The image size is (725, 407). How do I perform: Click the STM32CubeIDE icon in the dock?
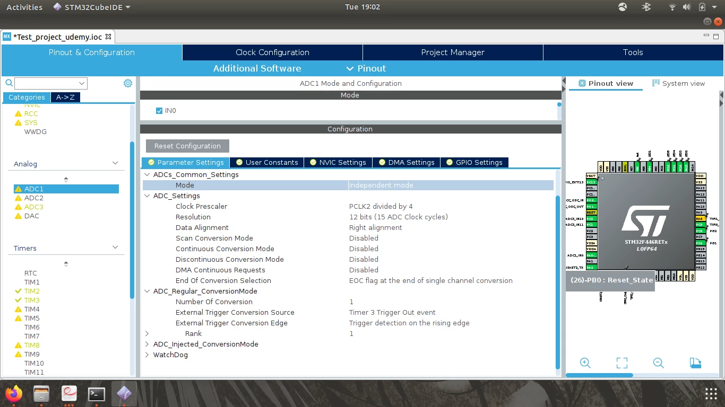(x=124, y=394)
